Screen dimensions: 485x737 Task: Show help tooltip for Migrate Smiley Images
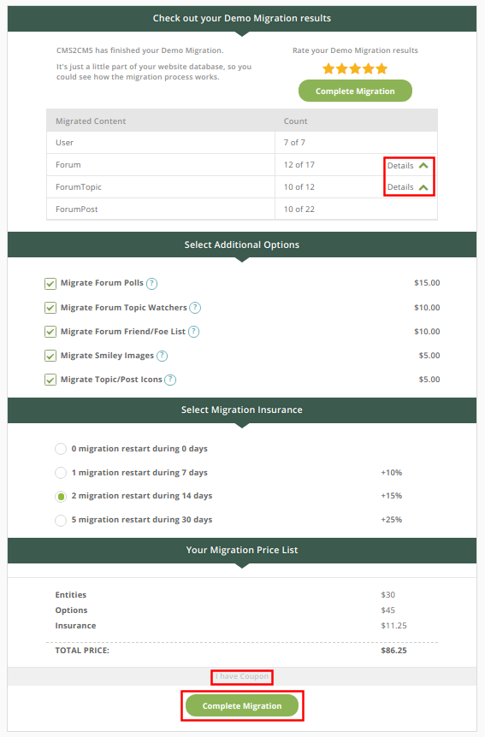(x=162, y=356)
